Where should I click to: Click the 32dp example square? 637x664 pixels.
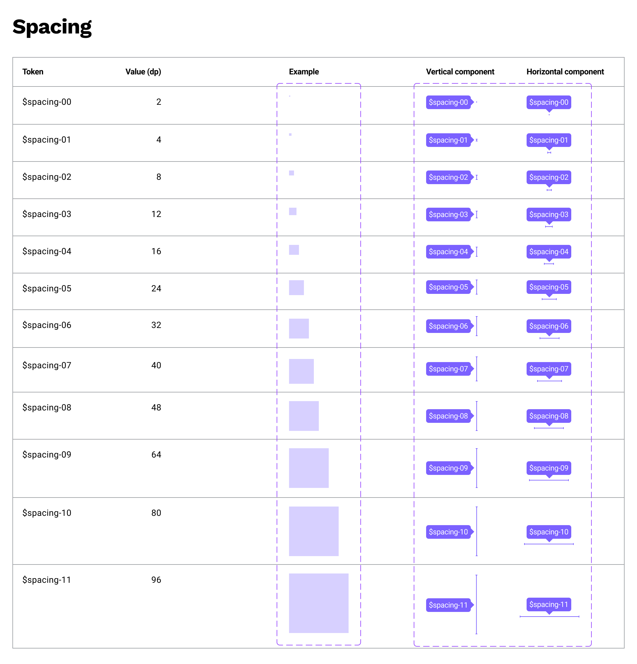(299, 328)
